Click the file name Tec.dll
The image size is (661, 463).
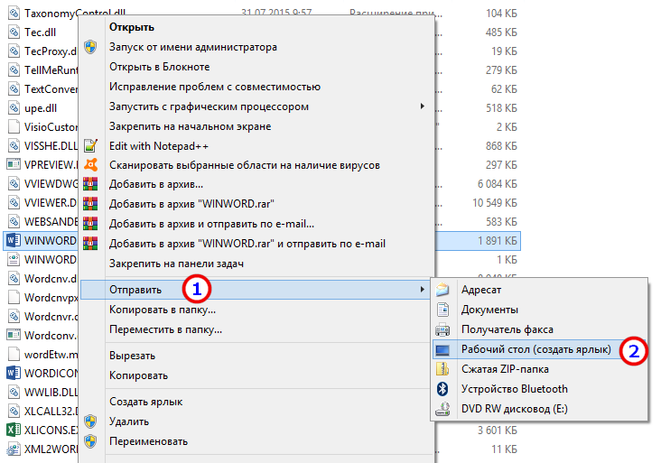tap(40, 32)
